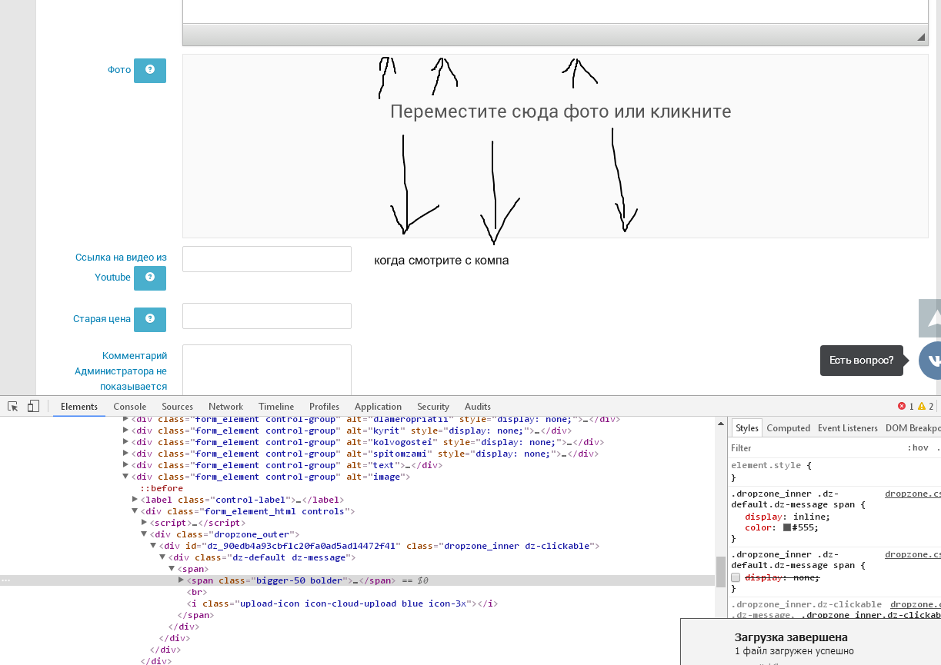Open the VK chat widget icon
941x665 pixels.
tap(931, 361)
